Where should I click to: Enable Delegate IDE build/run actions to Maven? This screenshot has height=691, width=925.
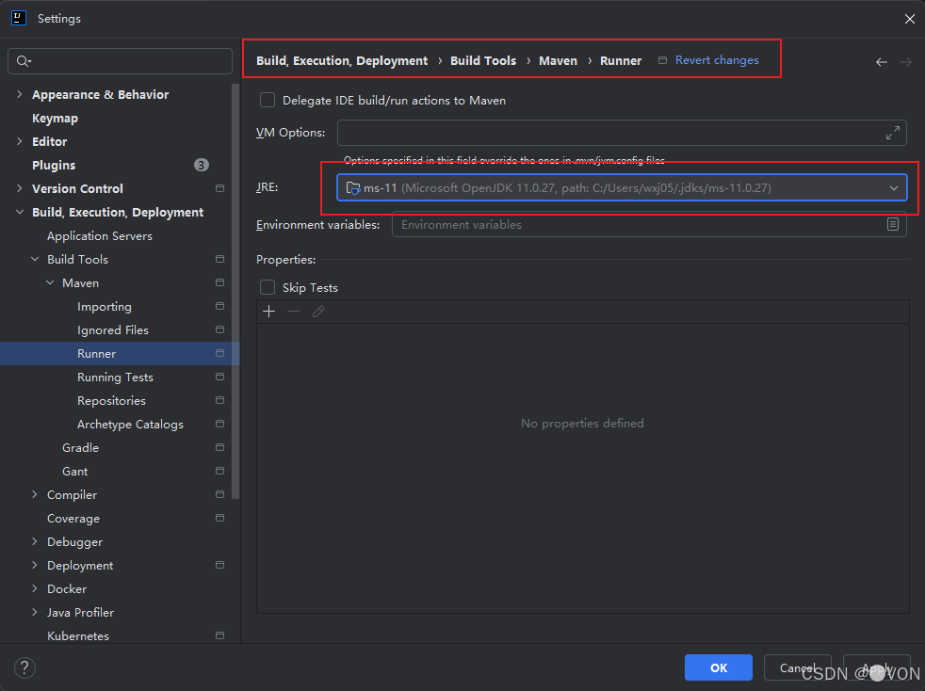click(268, 100)
